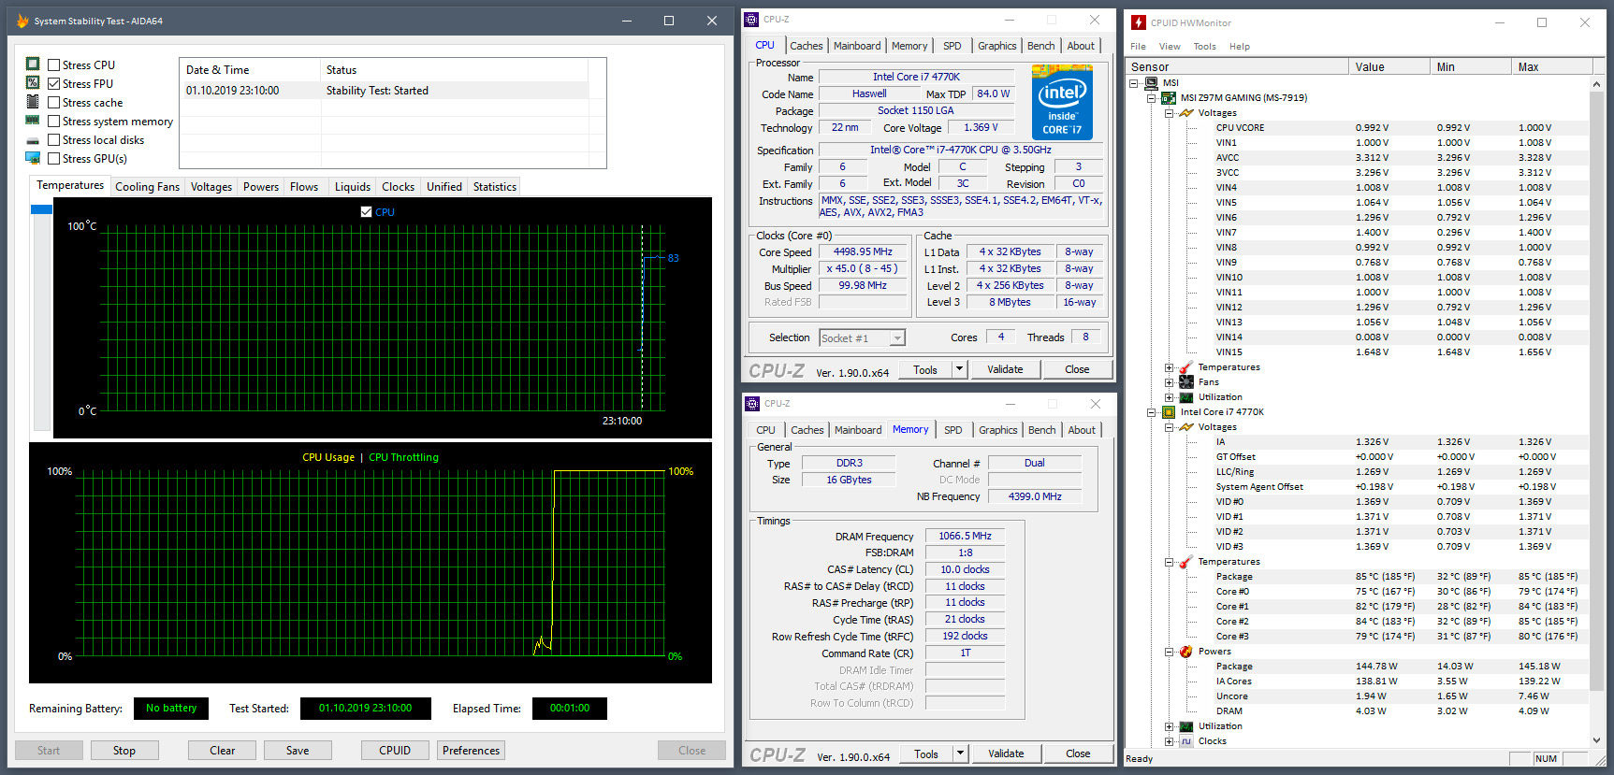This screenshot has height=775, width=1614.
Task: Click the flame icon beside Powers node
Action: (1186, 652)
